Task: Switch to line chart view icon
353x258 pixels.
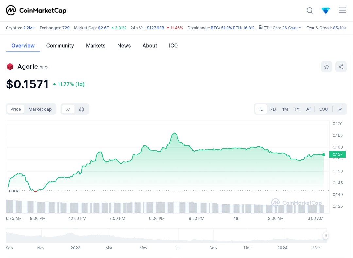Action: pos(68,109)
